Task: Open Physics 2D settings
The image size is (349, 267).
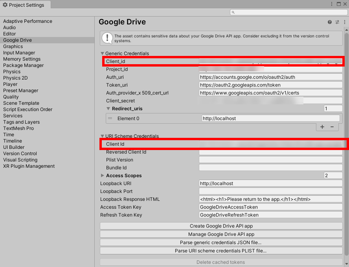Action: pyautogui.click(x=15, y=78)
